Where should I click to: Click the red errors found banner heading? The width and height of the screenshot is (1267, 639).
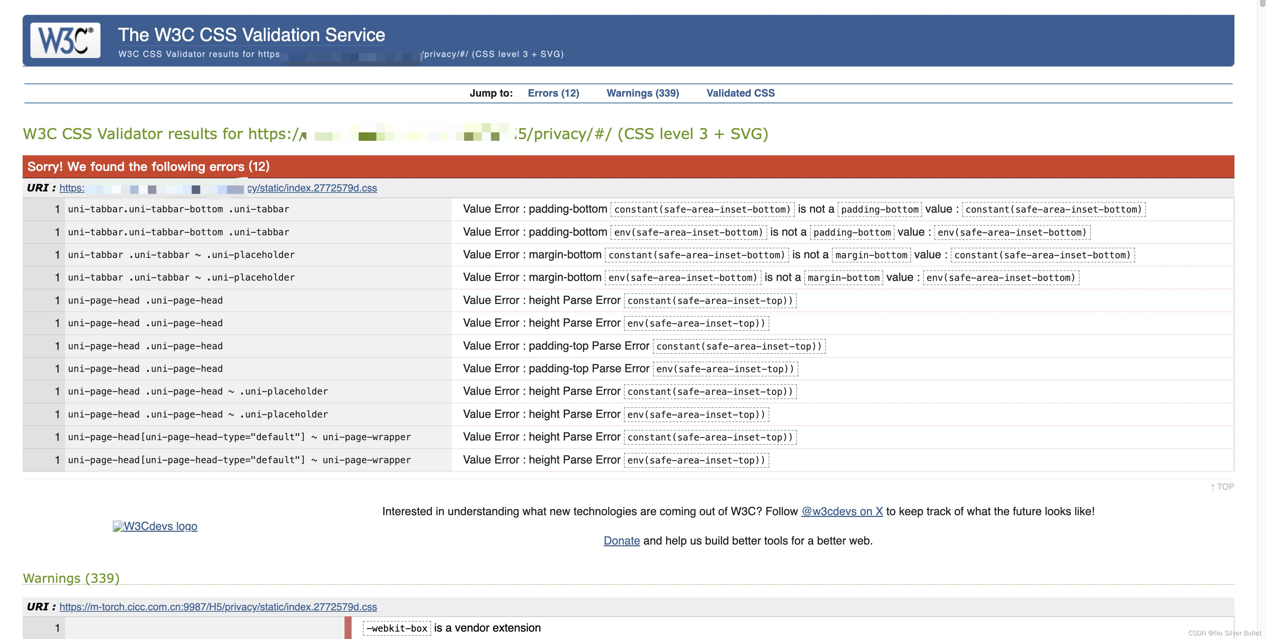pyautogui.click(x=148, y=166)
